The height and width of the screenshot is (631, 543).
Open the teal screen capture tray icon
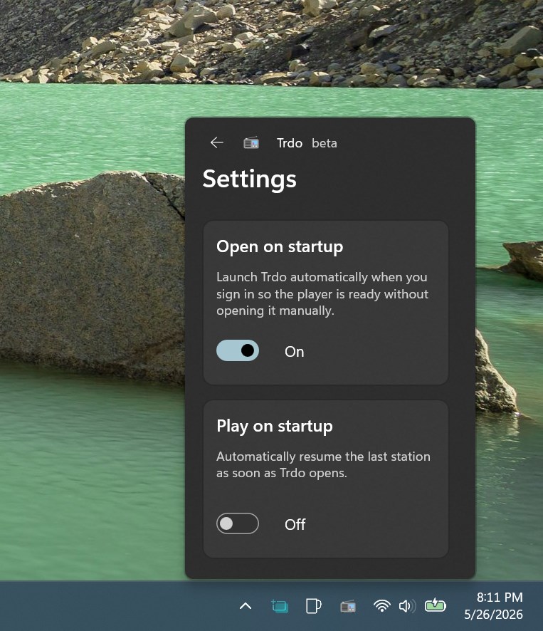tap(280, 605)
